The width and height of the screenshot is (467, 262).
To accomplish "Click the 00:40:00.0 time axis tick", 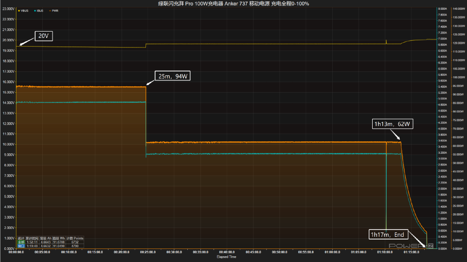I will pos(227,252).
